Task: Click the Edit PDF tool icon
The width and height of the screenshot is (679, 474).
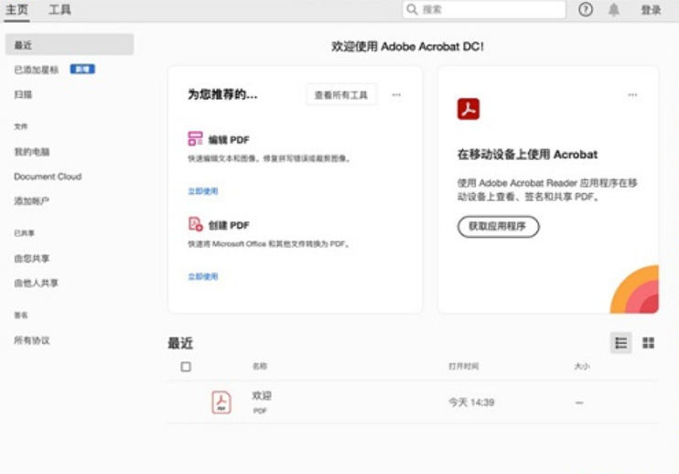Action: click(x=195, y=139)
